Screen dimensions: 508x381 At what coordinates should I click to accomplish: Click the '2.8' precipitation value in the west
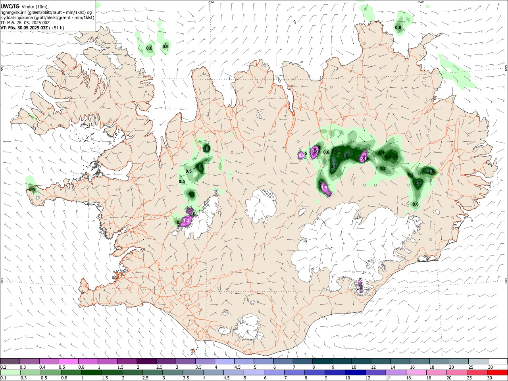click(200, 167)
